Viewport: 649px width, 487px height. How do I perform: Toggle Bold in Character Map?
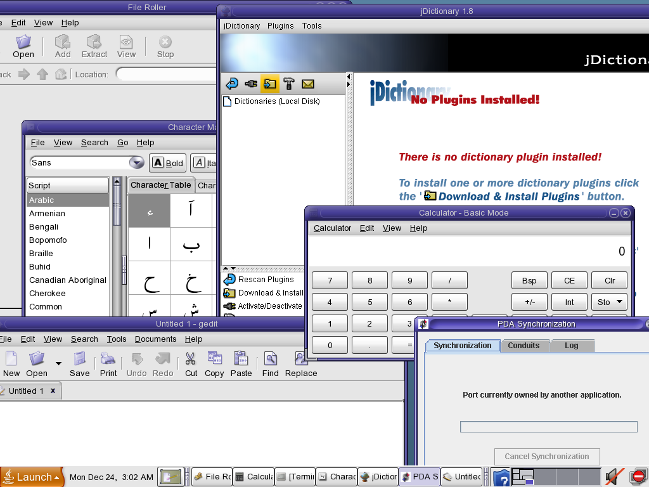point(167,163)
